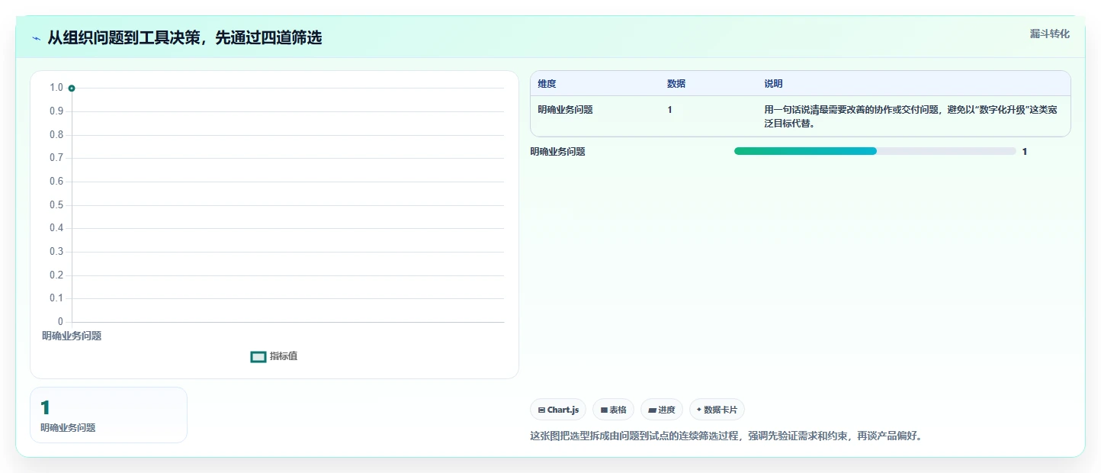Click the chart x-axis label 明确业务问题
1101x473 pixels.
tap(72, 336)
